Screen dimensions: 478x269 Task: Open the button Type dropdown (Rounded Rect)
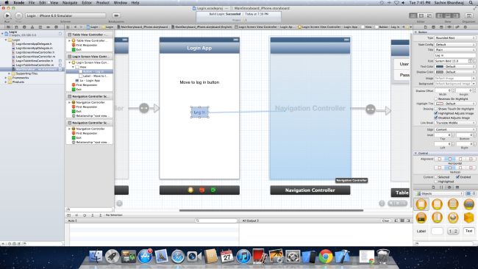[454, 37]
